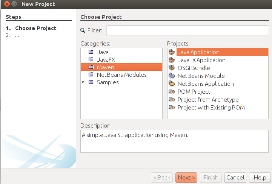Click the Java Application project icon
The width and height of the screenshot is (272, 184).
click(172, 52)
